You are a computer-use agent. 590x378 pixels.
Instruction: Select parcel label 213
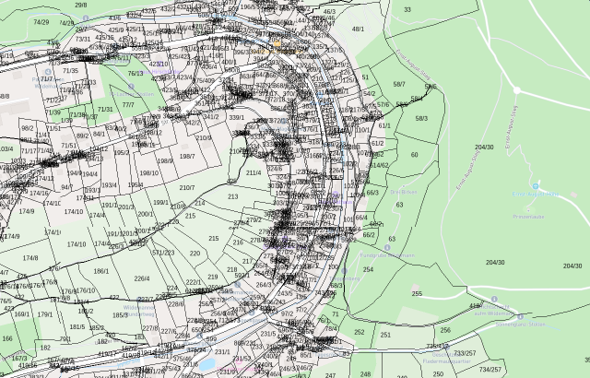click(233, 196)
